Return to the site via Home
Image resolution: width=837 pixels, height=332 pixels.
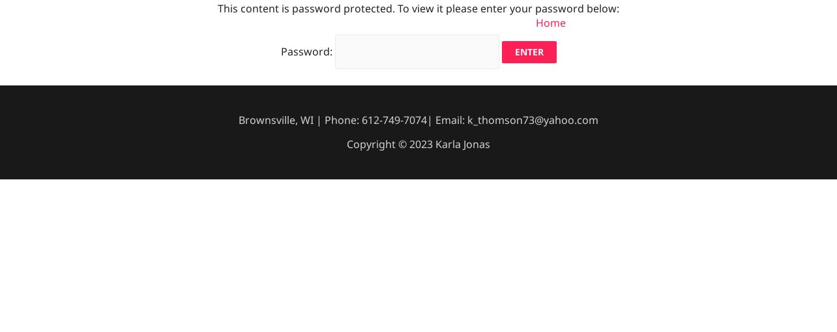pos(551,23)
